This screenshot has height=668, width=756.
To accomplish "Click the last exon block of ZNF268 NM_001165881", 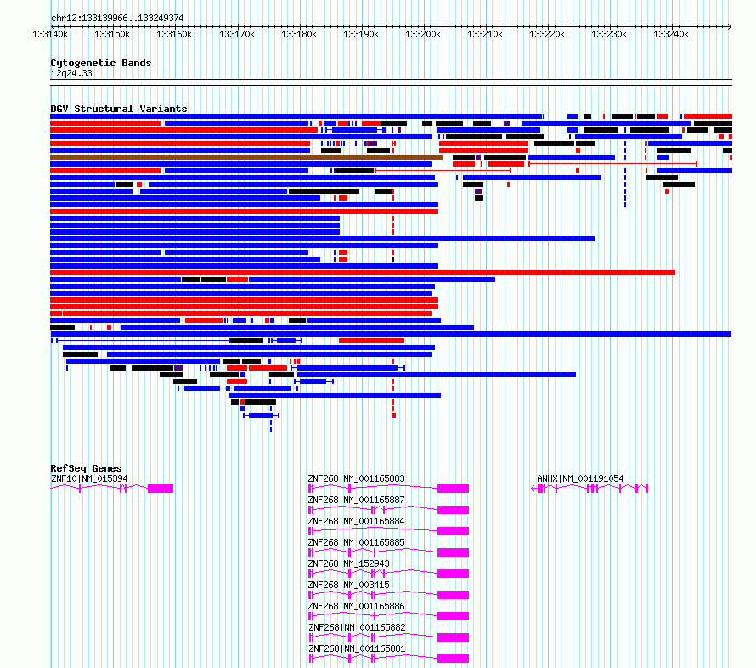I will pyautogui.click(x=454, y=659).
